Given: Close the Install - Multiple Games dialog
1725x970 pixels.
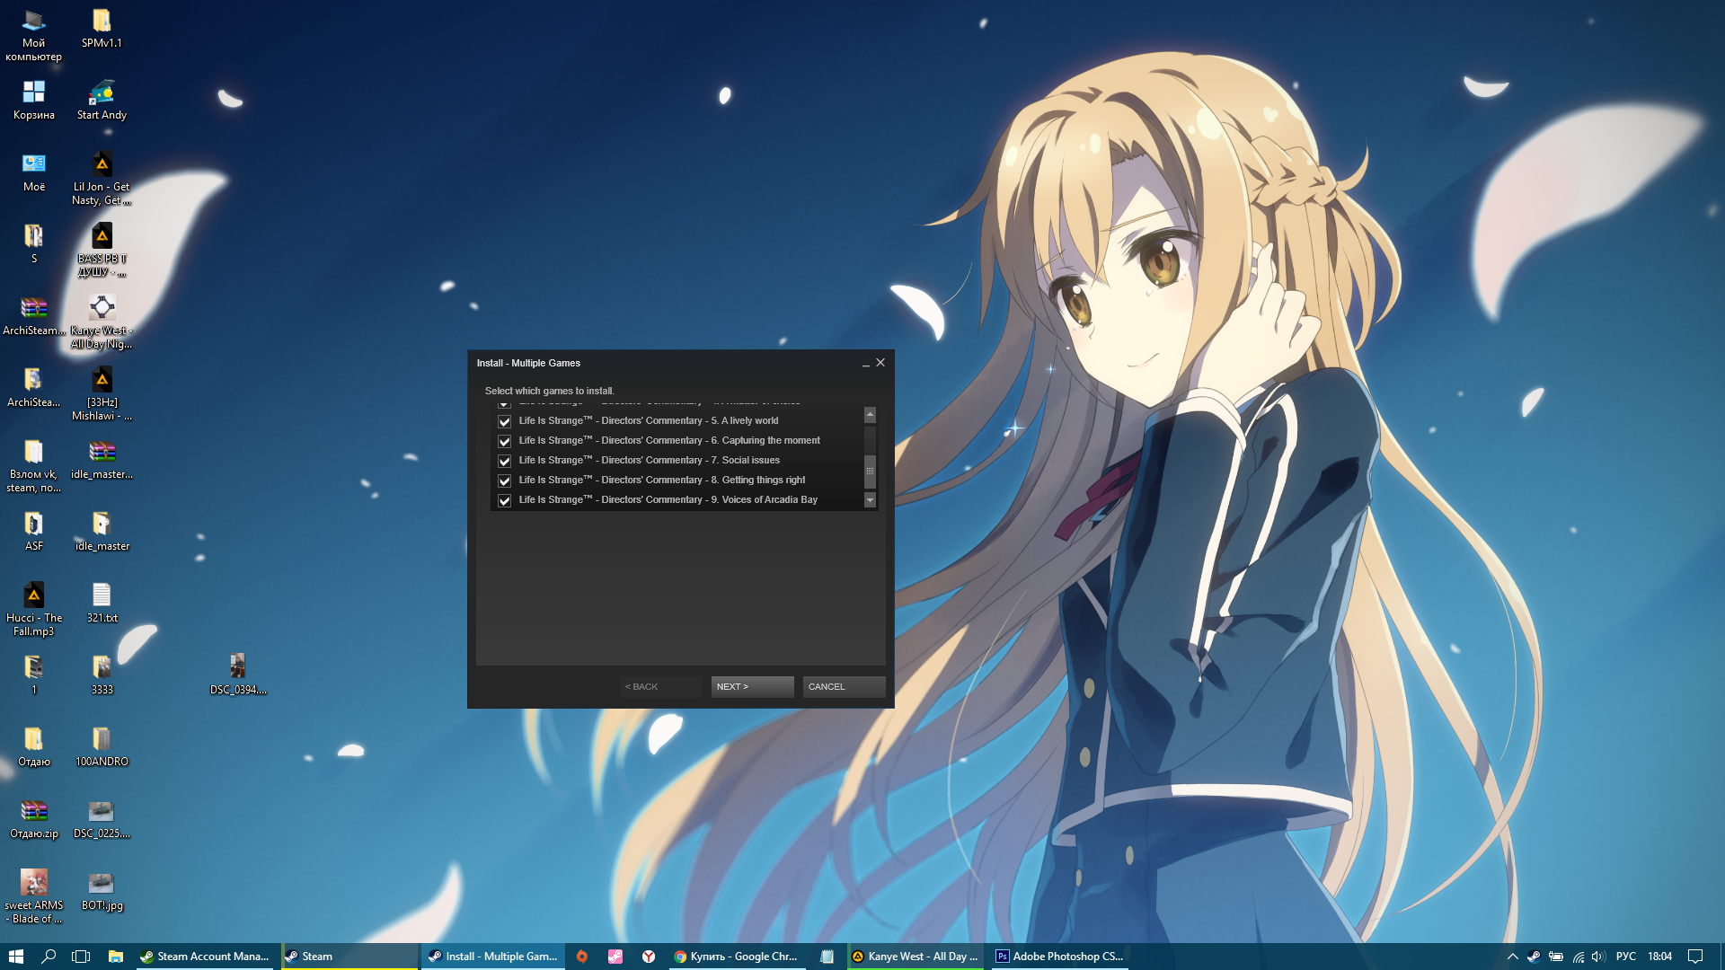Looking at the screenshot, I should (x=880, y=363).
